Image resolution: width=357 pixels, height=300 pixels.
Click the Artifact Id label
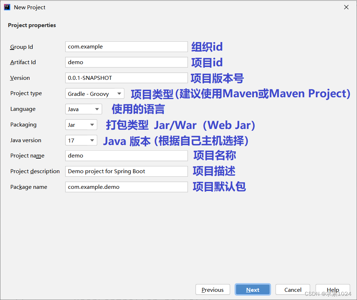23,62
